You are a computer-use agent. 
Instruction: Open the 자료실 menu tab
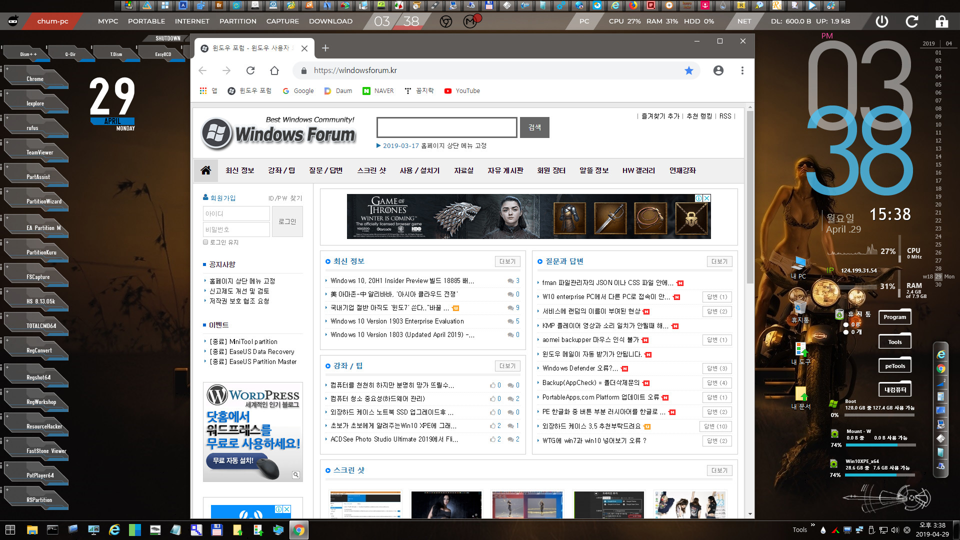pyautogui.click(x=463, y=170)
